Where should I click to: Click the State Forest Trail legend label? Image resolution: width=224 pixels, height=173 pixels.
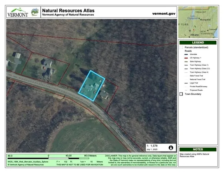[x=196, y=76]
